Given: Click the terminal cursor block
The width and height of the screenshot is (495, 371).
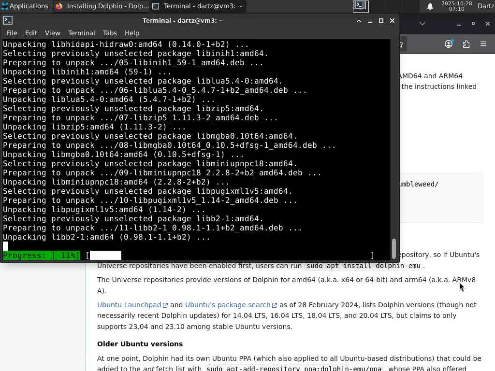Looking at the screenshot, I should (x=5, y=246).
